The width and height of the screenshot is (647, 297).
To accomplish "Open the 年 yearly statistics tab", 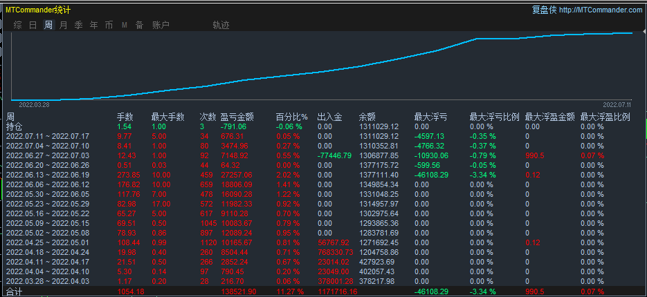I will 93,25.
